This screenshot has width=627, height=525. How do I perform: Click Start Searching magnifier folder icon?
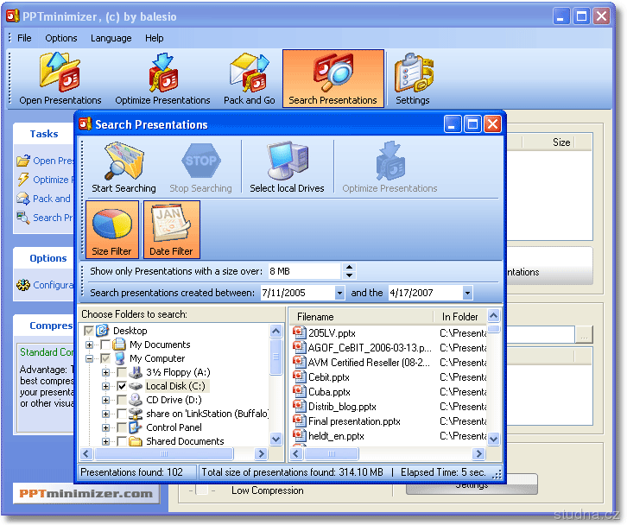124,161
